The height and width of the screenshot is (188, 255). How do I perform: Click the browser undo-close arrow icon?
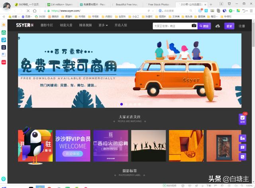tap(244, 11)
